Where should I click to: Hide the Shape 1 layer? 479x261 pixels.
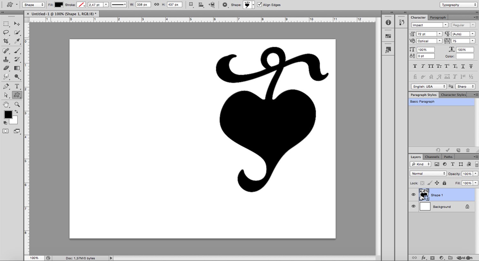413,194
